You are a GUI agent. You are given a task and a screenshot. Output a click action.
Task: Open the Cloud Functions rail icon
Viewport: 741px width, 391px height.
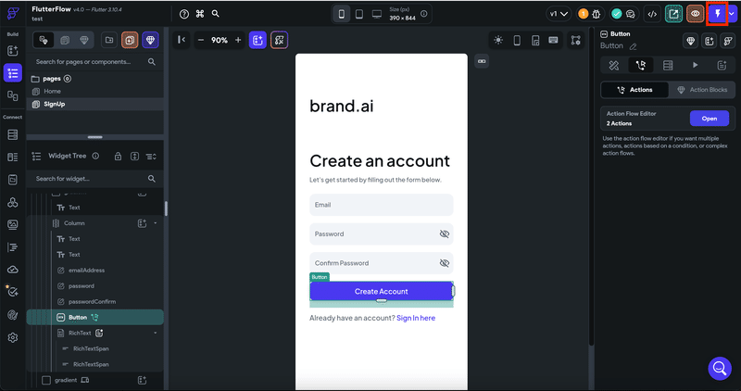[13, 270]
